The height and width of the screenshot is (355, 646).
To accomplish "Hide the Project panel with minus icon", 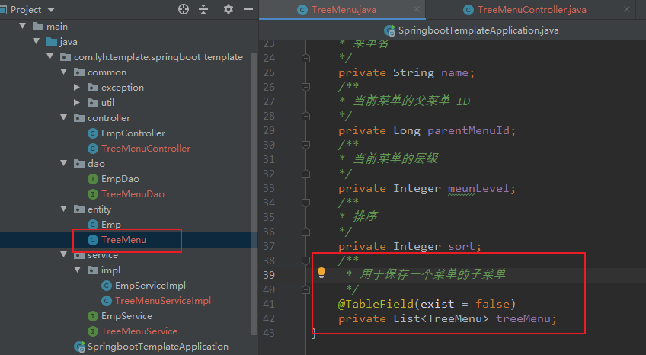I will click(x=248, y=9).
